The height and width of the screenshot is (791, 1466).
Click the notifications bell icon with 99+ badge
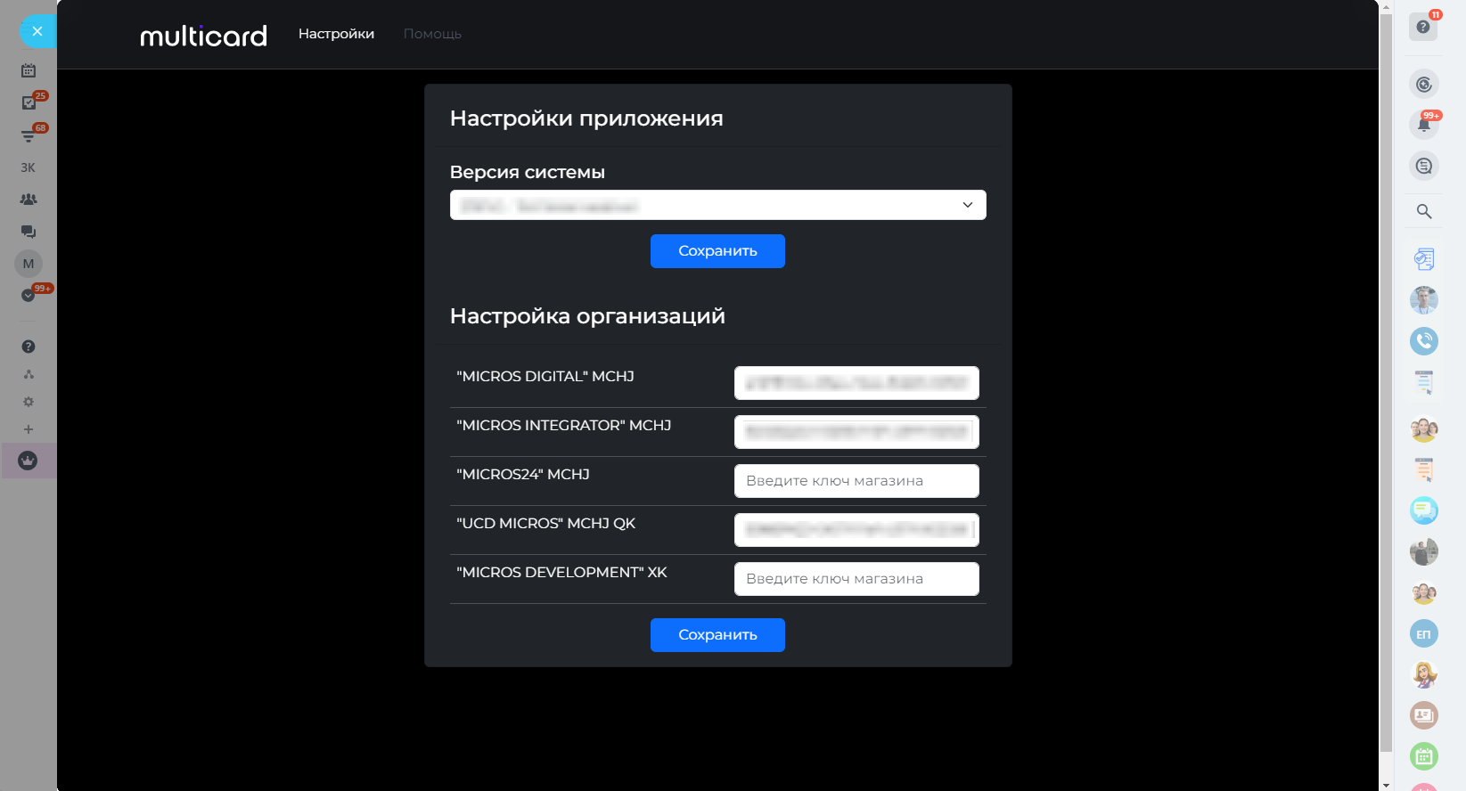pyautogui.click(x=1424, y=125)
